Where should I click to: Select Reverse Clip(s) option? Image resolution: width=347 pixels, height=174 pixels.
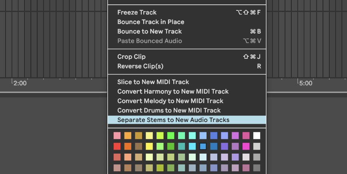(x=140, y=66)
